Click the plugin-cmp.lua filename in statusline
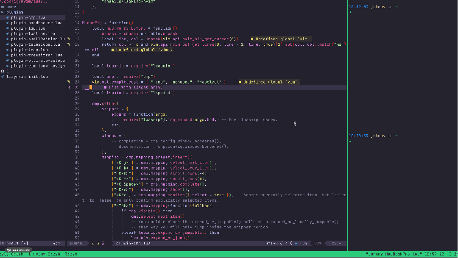 pos(133,243)
